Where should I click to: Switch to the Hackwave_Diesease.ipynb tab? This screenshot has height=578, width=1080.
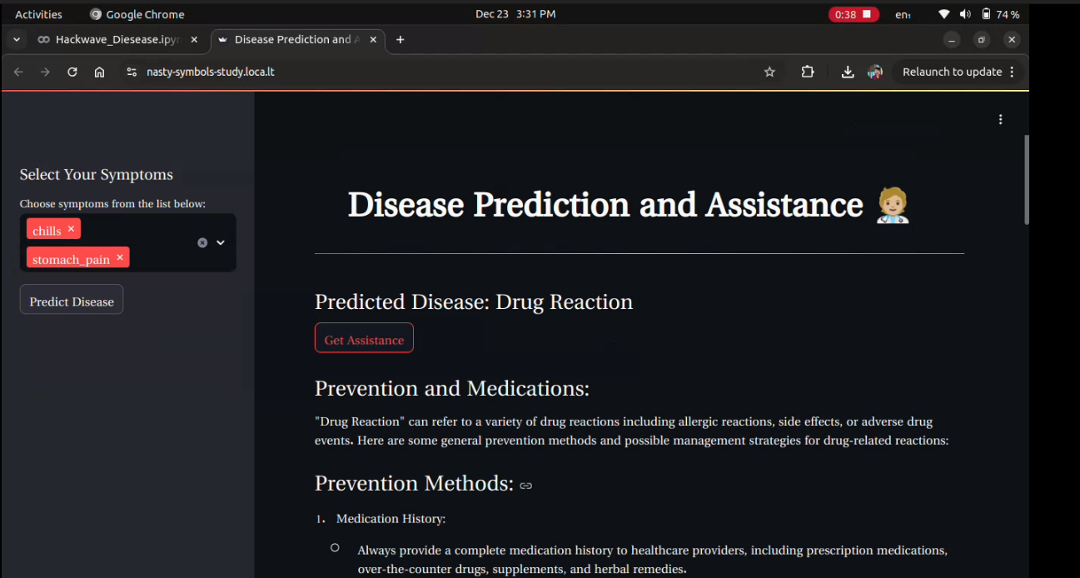[117, 39]
